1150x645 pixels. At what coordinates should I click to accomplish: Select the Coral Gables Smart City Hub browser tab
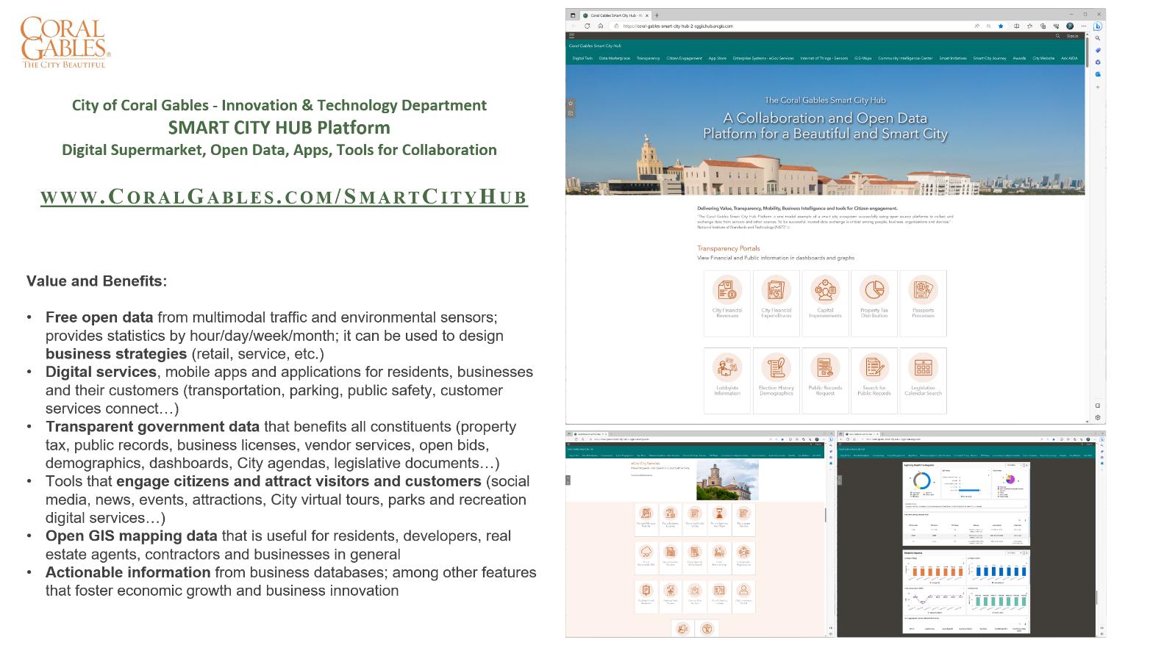click(615, 15)
